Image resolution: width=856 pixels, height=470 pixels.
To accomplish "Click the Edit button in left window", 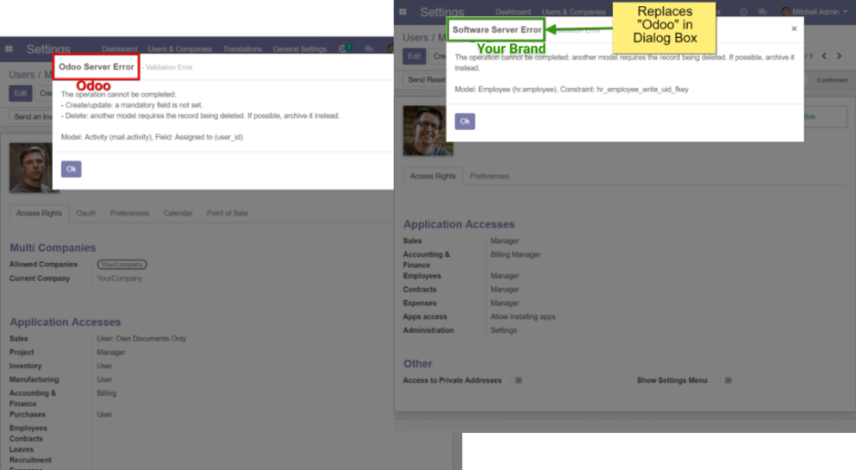I will (x=21, y=94).
